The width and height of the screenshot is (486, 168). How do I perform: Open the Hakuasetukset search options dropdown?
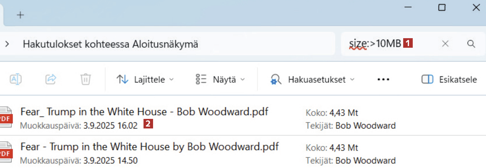click(x=312, y=79)
